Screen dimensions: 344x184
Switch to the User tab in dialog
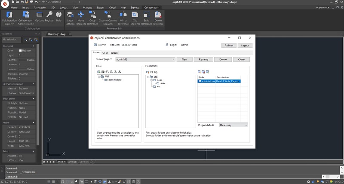pyautogui.click(x=105, y=53)
